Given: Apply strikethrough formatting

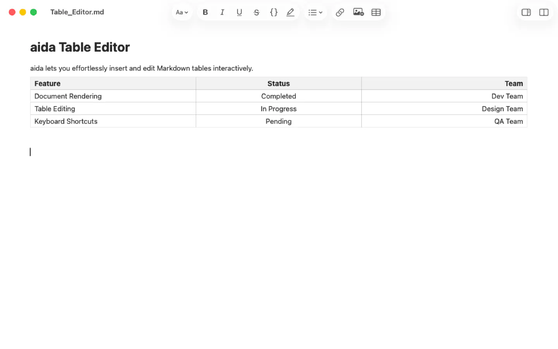Looking at the screenshot, I should click(256, 12).
